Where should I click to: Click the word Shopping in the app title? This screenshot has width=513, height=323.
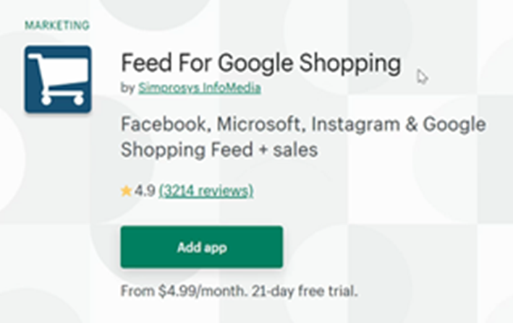coord(350,64)
